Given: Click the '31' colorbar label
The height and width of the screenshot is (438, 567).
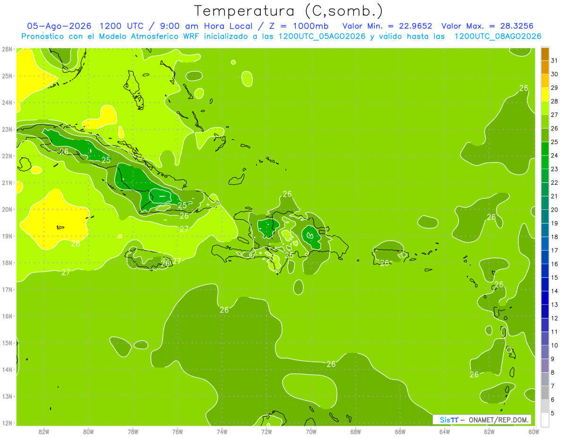Looking at the screenshot, I should (554, 60).
